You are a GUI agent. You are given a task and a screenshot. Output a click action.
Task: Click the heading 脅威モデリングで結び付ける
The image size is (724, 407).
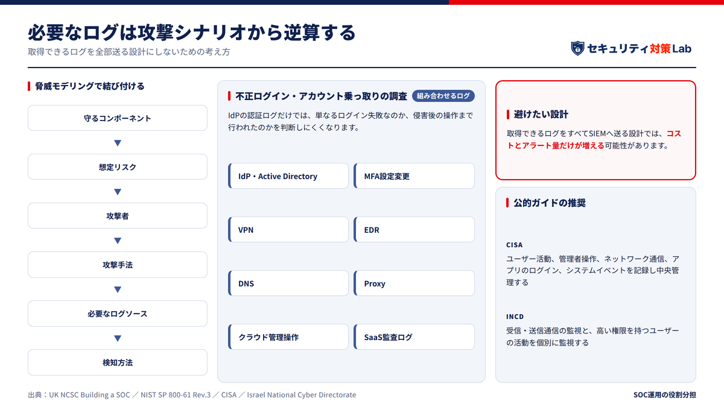[x=89, y=86]
